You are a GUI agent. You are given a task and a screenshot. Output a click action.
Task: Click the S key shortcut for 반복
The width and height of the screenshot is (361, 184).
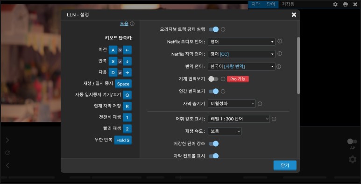[113, 61]
